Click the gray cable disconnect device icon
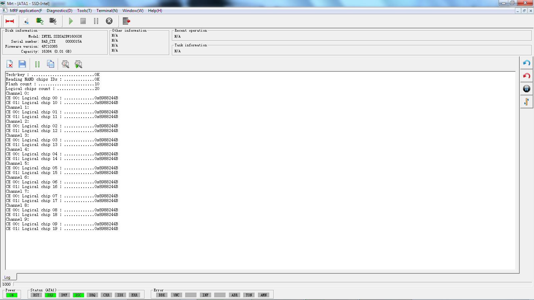 [x=53, y=21]
